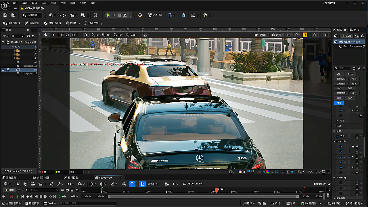
Task: Open the Blueprints node-graph menu
Action: tap(63, 15)
